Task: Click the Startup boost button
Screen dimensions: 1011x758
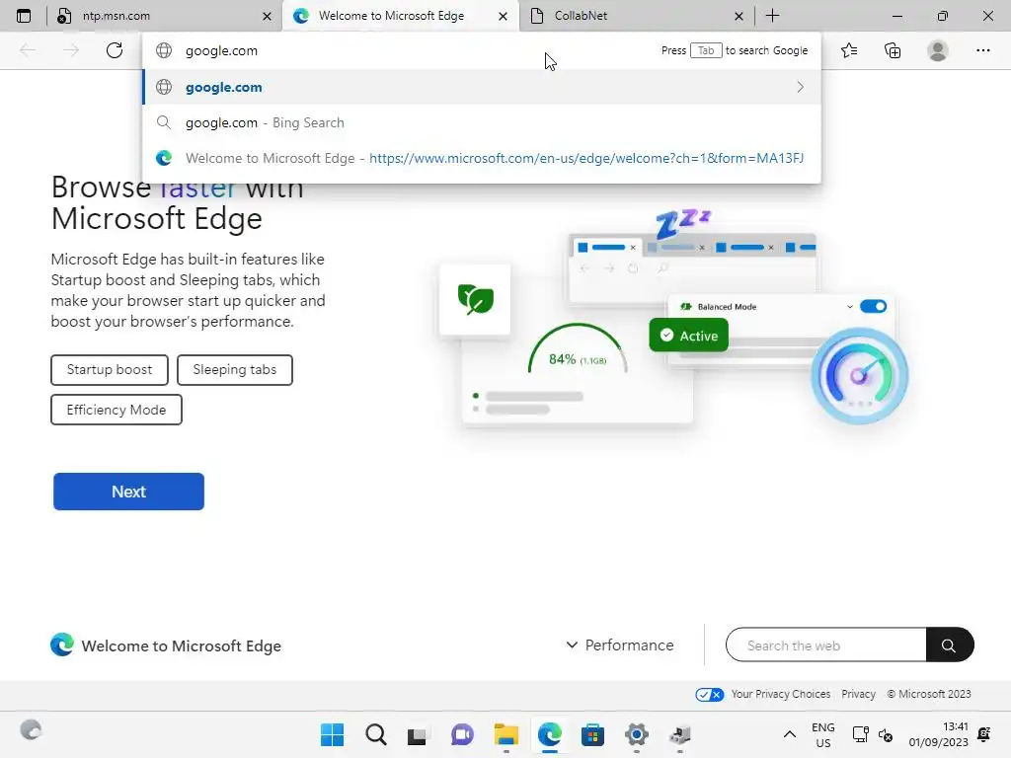Action: [x=110, y=370]
